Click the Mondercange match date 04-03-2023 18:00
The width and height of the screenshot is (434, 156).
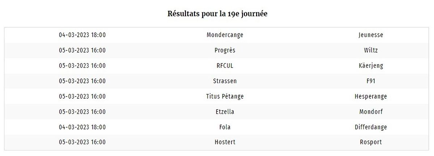pyautogui.click(x=82, y=35)
